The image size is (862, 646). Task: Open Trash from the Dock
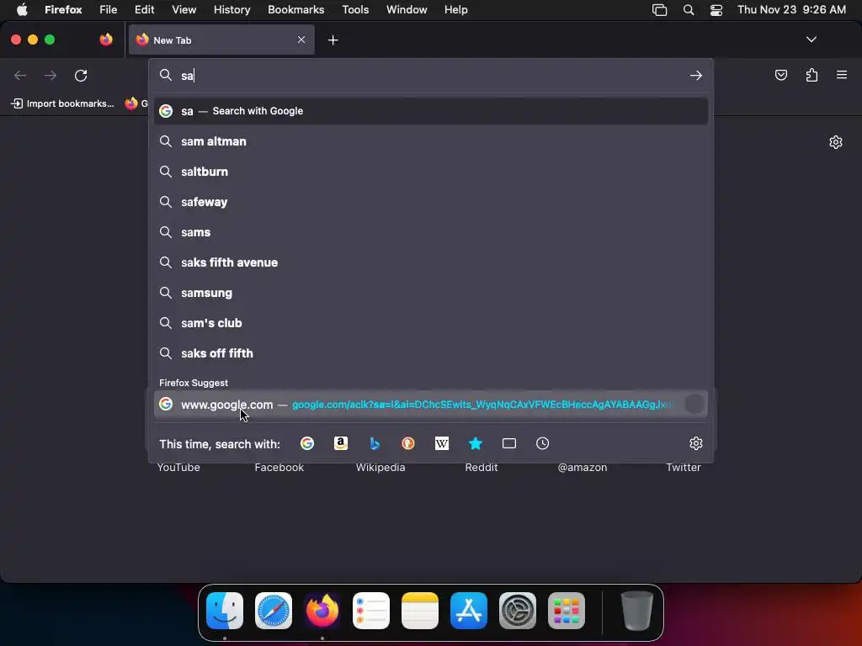636,611
